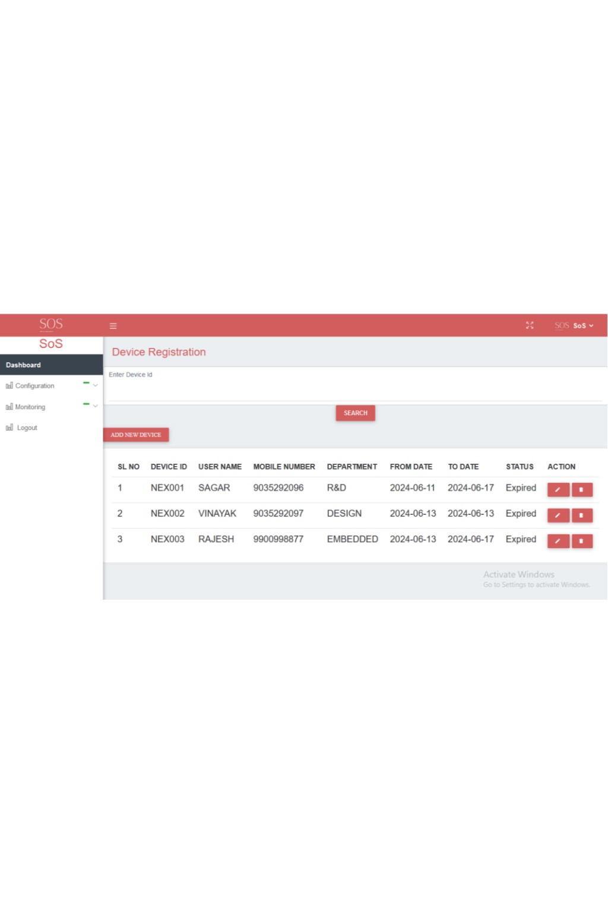Open Monitoring in the sidebar
The width and height of the screenshot is (608, 912).
[30, 407]
